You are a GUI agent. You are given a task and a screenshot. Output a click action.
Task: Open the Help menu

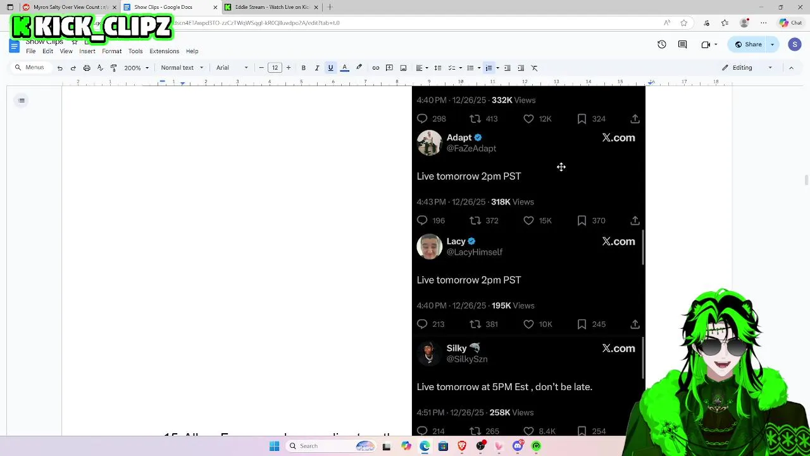[x=192, y=51]
